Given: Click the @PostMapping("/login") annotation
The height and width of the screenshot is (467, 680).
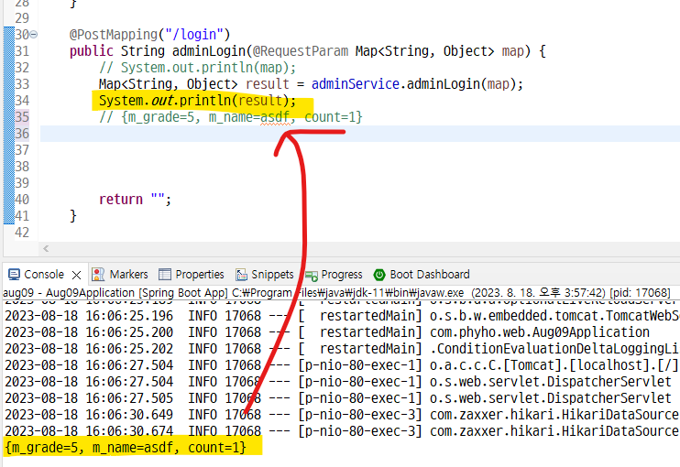Looking at the screenshot, I should [x=149, y=34].
